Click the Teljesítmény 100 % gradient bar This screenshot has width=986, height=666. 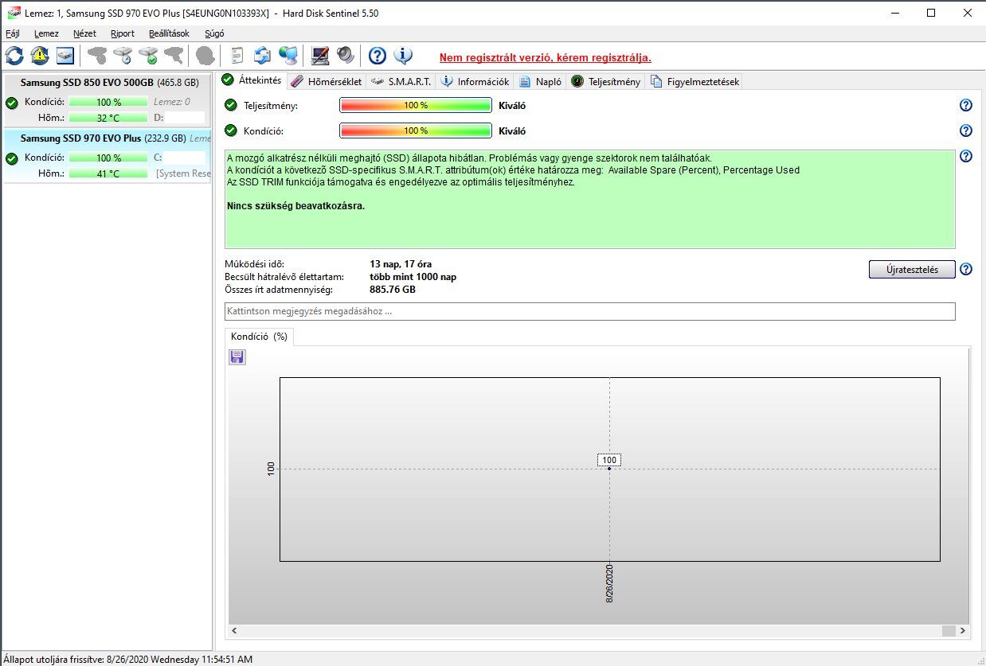click(416, 105)
